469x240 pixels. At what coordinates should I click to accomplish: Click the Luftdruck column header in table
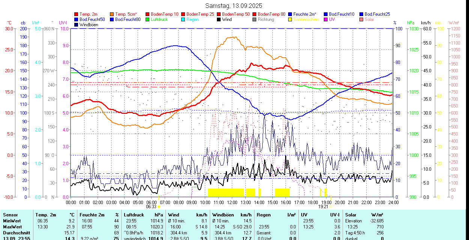point(134,215)
